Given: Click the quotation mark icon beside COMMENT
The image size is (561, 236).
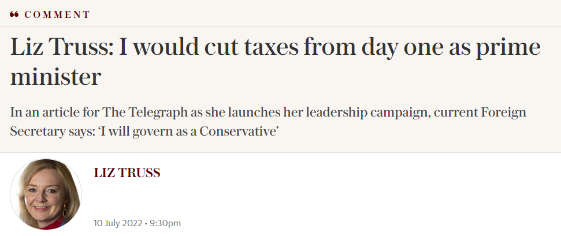Looking at the screenshot, I should pos(14,14).
